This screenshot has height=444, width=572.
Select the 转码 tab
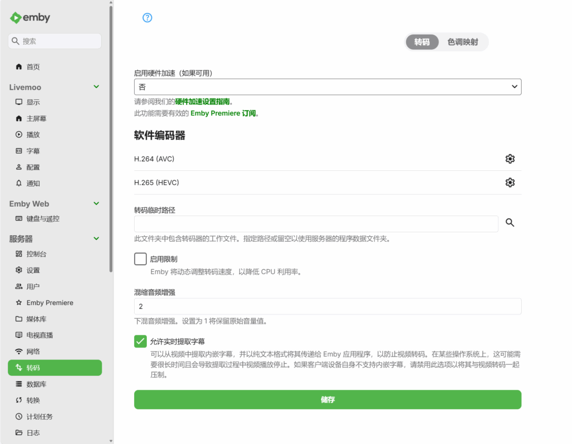pyautogui.click(x=422, y=42)
